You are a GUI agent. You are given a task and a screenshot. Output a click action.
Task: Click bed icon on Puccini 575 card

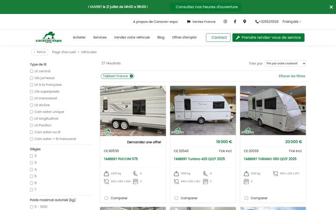[x=135, y=182]
